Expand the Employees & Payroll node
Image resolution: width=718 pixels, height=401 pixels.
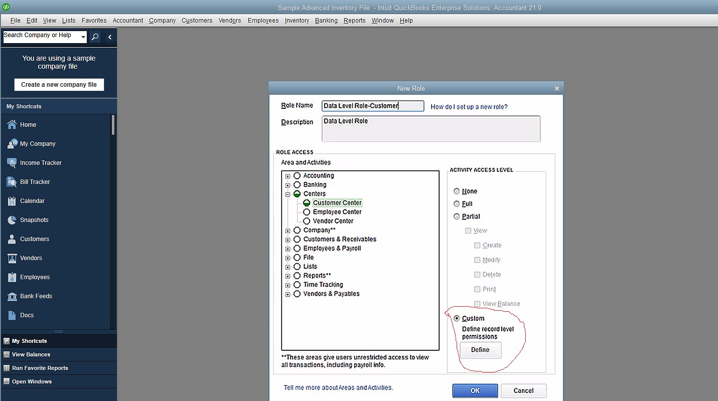[288, 249]
